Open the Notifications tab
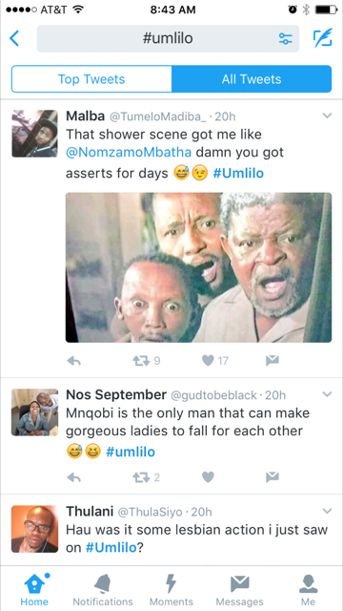The height and width of the screenshot is (611, 343). click(103, 589)
